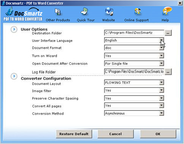
Task: Click the Document Format label
Action: [47, 48]
